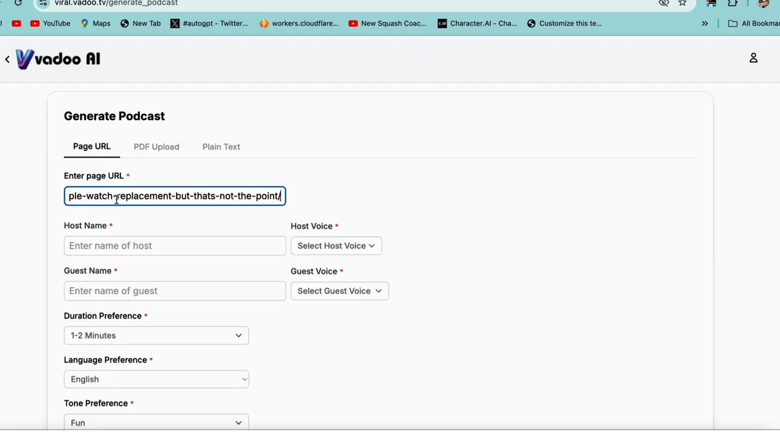Click the user account profile icon
This screenshot has height=439, width=780.
click(754, 58)
